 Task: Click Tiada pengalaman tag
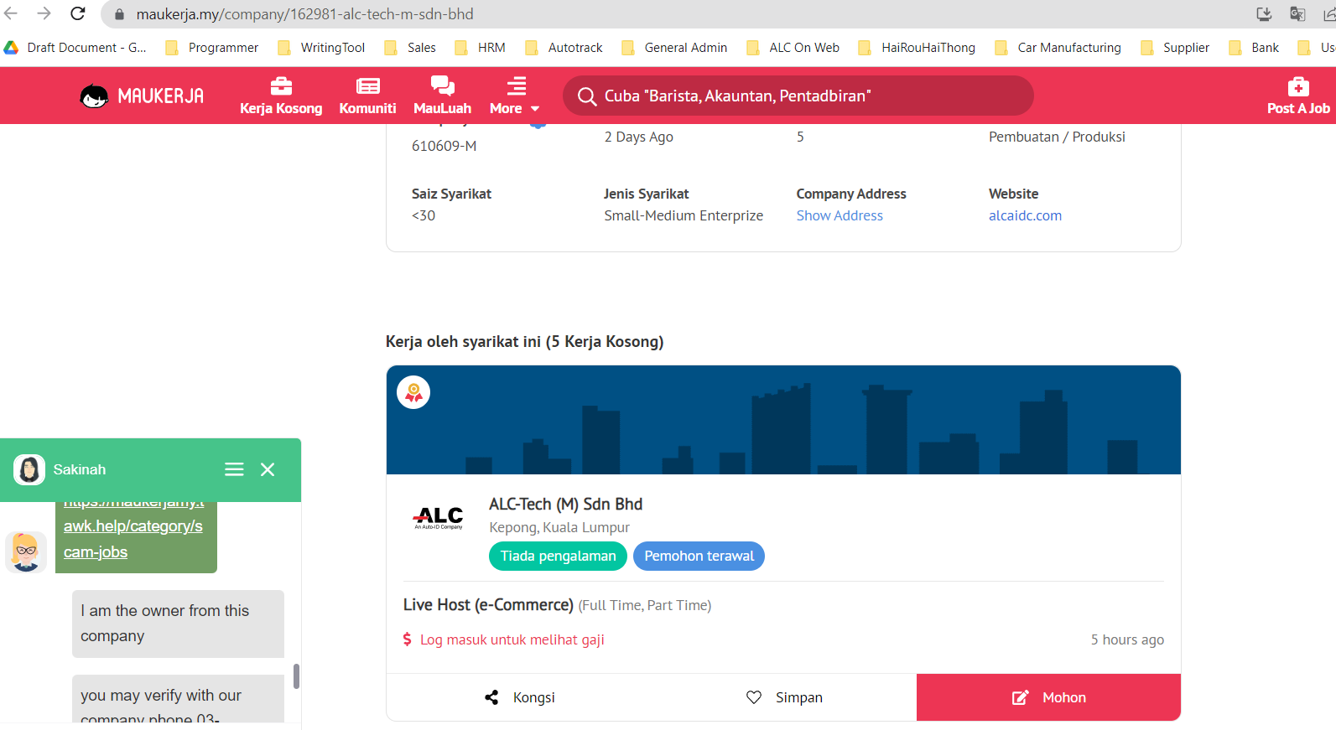(x=558, y=556)
